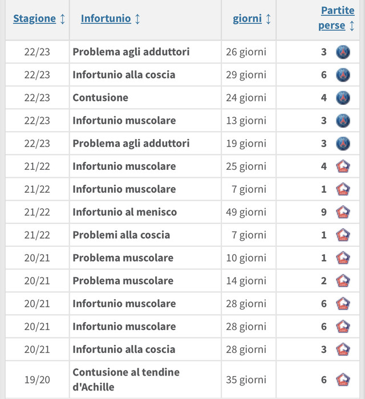Open Lille crest in Infortunio al menisco row
This screenshot has width=365, height=399.
(343, 212)
